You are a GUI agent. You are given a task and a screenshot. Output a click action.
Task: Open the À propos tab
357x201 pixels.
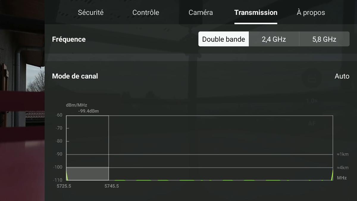311,13
